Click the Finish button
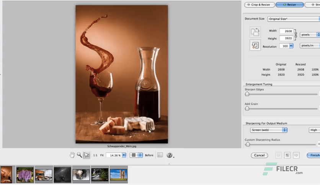 [313, 155]
